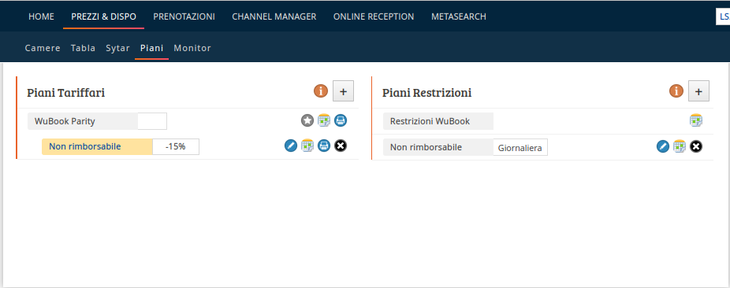This screenshot has width=730, height=288.
Task: Click the info icon in Piani Tariffari
Action: 321,91
